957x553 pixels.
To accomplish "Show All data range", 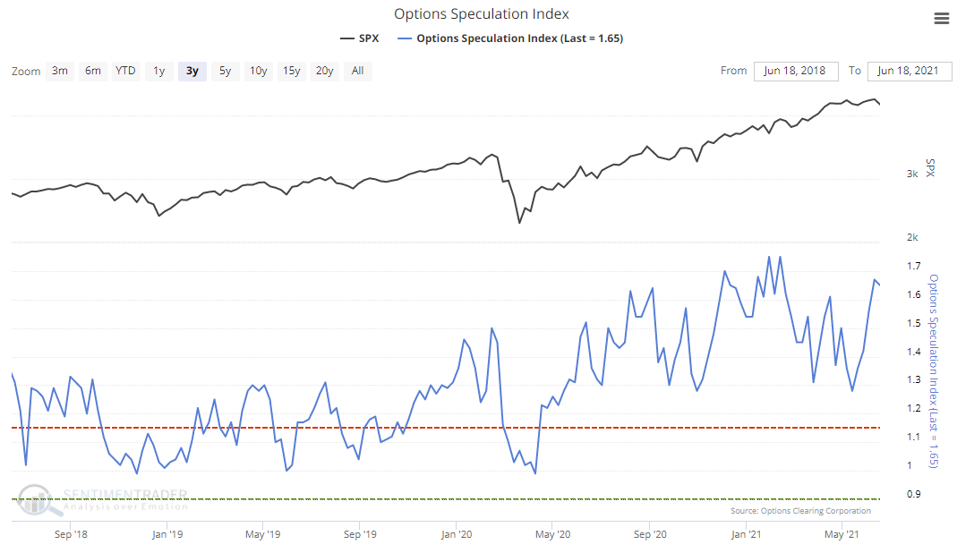I will [357, 71].
